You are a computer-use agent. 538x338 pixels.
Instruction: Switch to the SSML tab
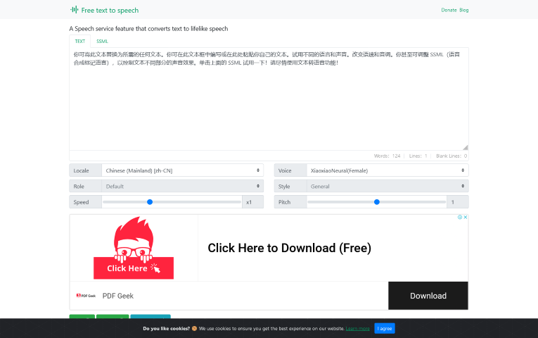tap(102, 42)
